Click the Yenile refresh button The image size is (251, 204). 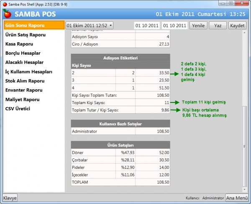[198, 25]
